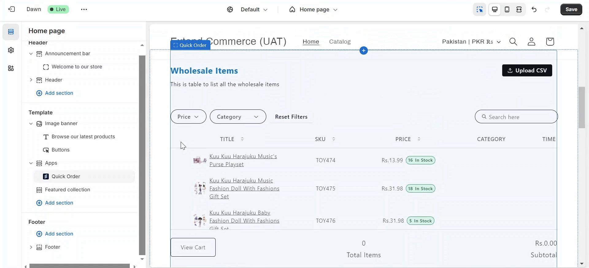Click the exit editor icon
Viewport: 589px width, 268px height.
[12, 9]
